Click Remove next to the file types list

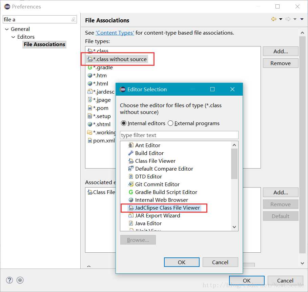[x=281, y=63]
